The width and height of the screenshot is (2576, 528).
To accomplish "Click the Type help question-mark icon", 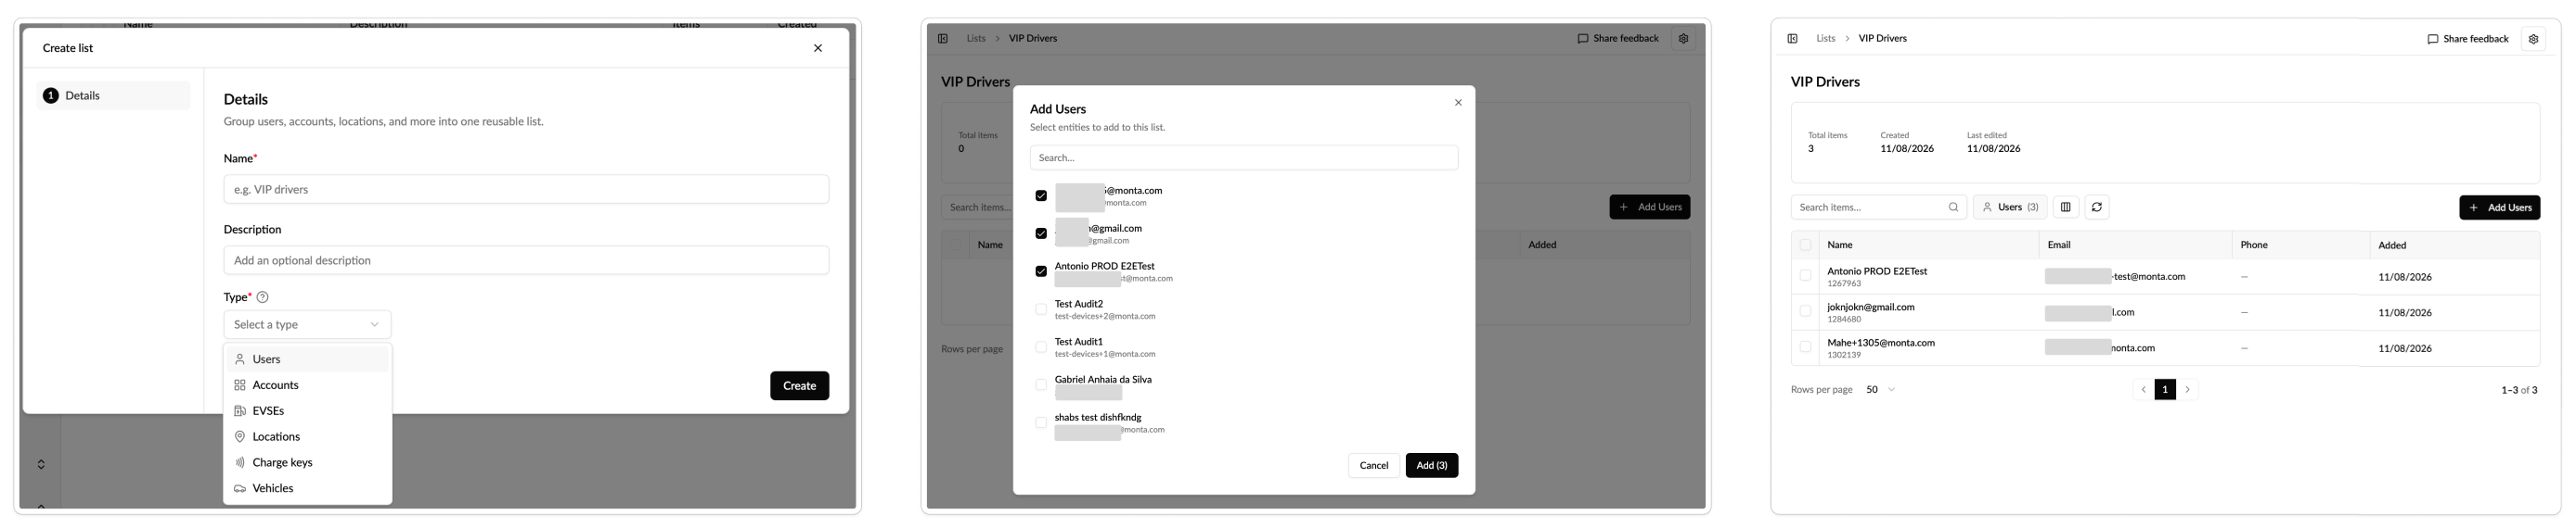I will (263, 297).
